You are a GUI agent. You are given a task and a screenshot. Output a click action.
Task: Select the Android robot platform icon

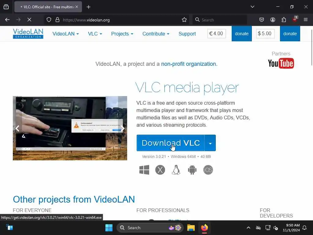pos(192,170)
